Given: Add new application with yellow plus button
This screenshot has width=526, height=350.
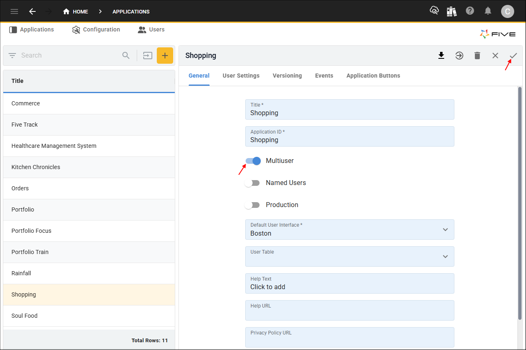Looking at the screenshot, I should pyautogui.click(x=165, y=56).
